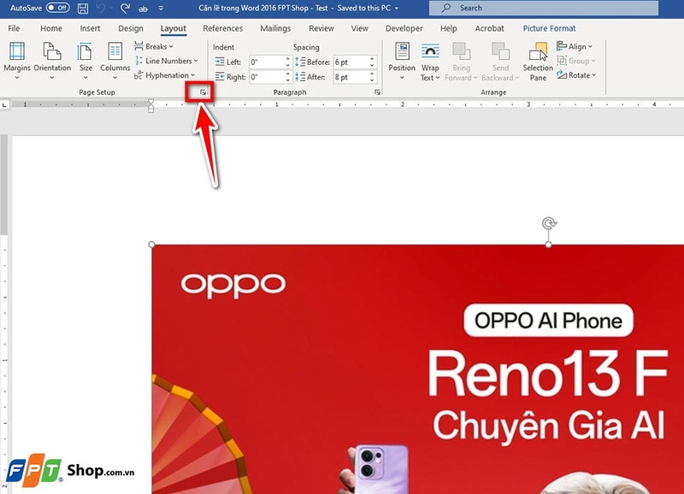Open the Orientation menu
This screenshot has height=494, width=684.
coord(52,61)
